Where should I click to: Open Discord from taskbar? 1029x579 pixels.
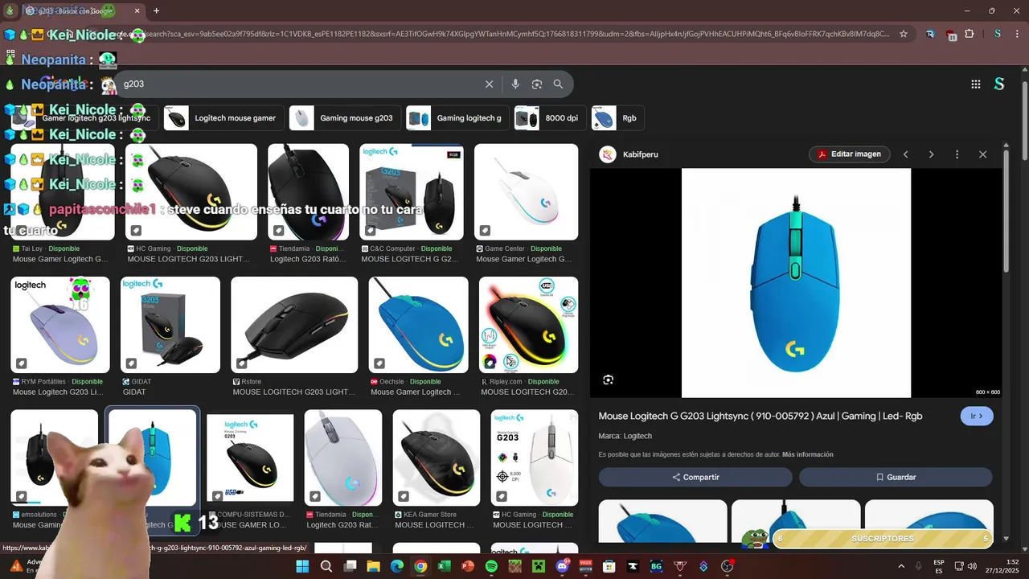point(562,566)
